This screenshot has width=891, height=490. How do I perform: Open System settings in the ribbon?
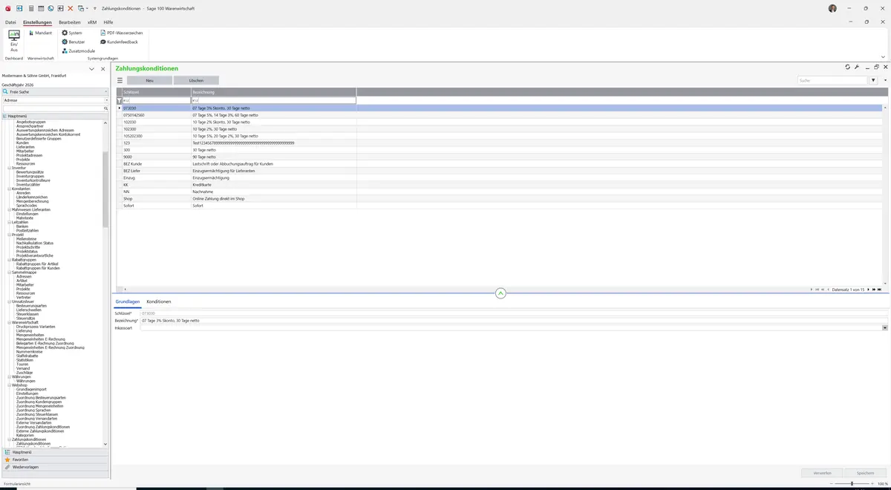tap(72, 33)
